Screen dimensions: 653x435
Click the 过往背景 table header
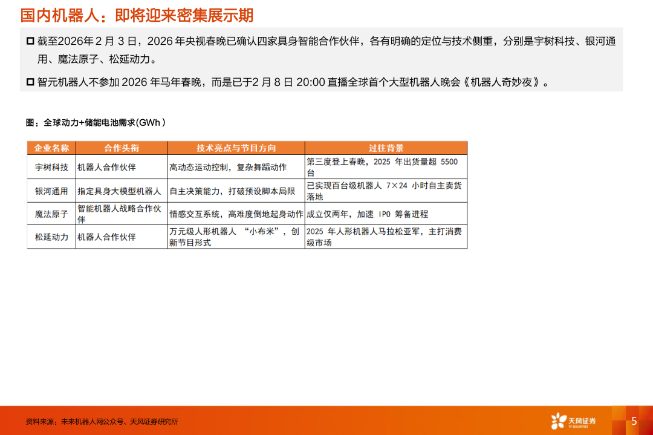tap(386, 148)
